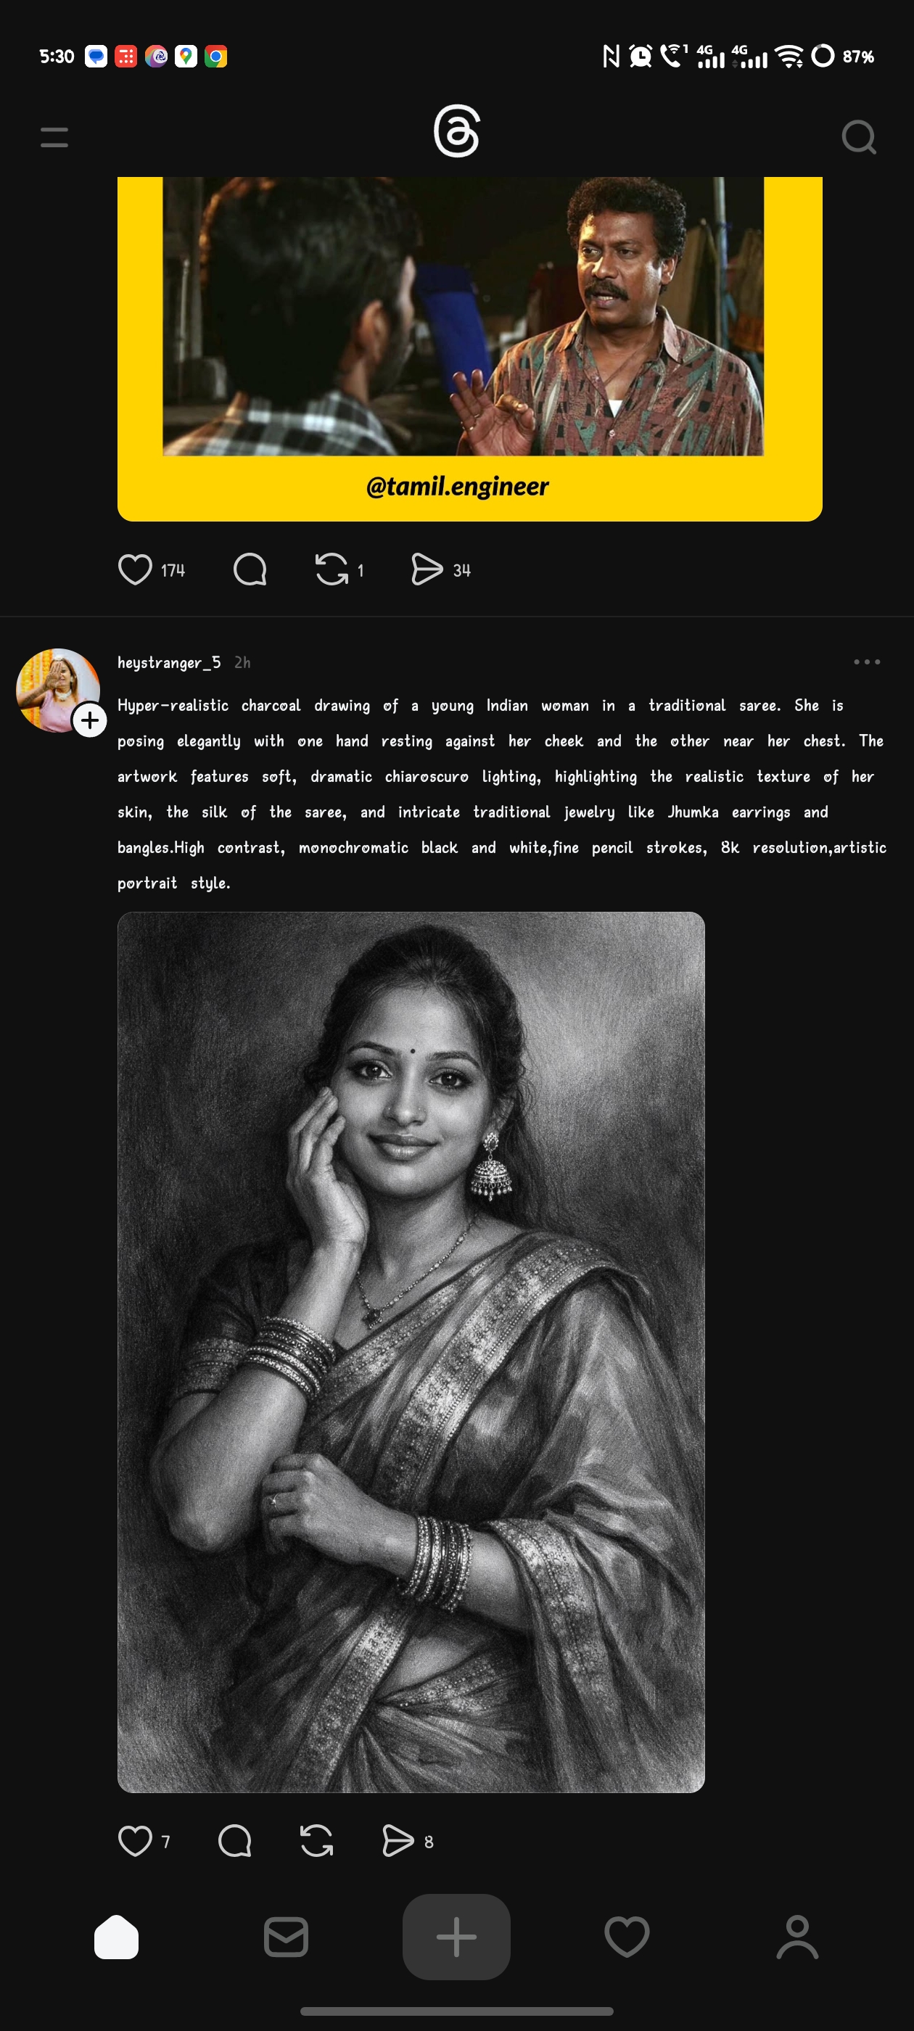Like the tamil.engineer post with 174 likes

coord(135,569)
